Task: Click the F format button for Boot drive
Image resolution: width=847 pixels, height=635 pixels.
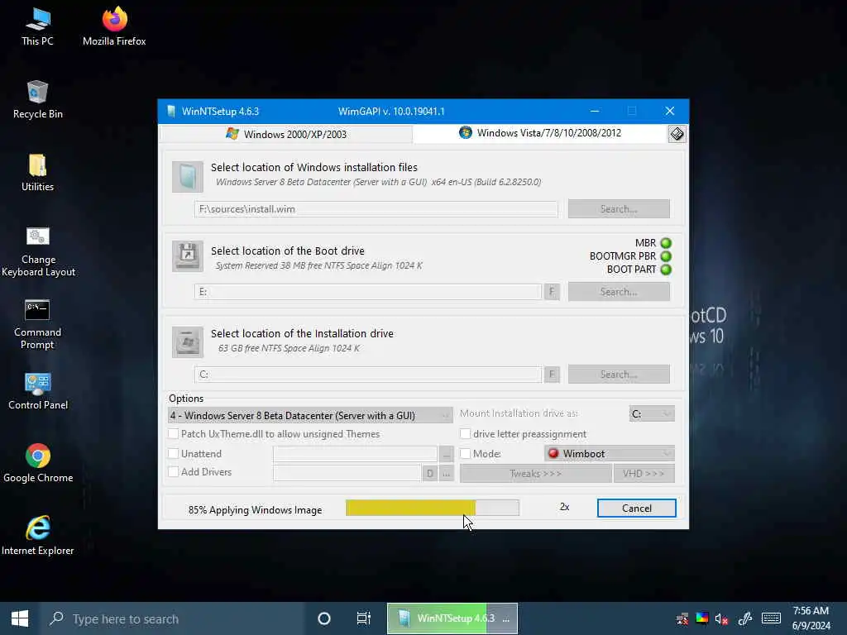Action: click(552, 292)
